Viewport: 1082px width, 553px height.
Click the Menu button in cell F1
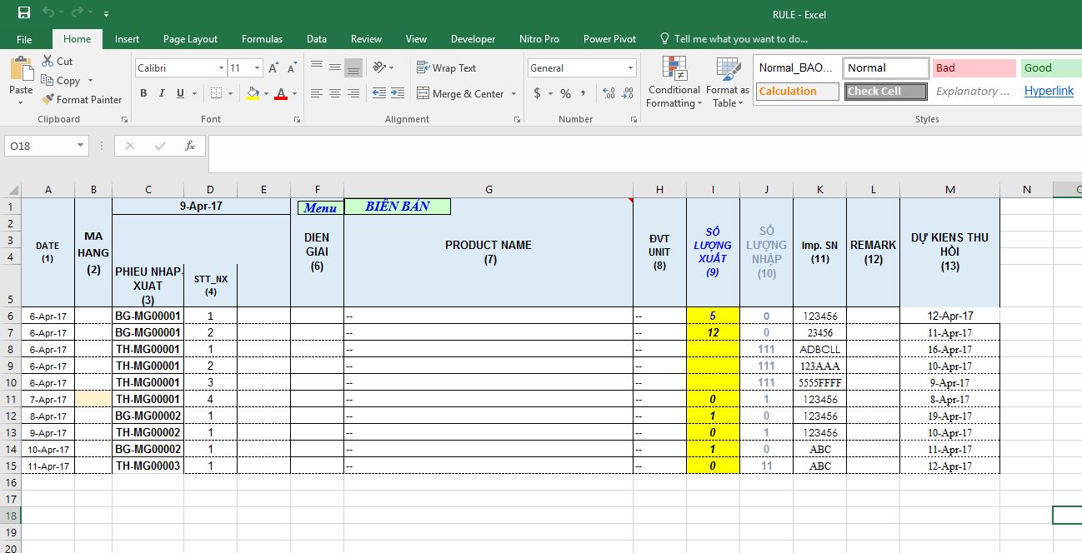pos(320,207)
